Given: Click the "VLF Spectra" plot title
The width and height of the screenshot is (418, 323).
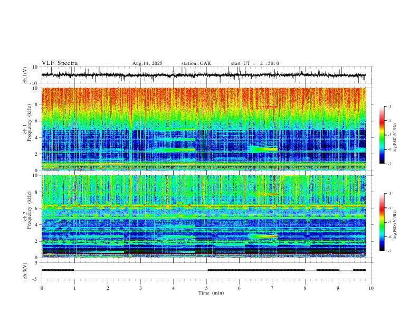Looking at the screenshot, I should click(x=60, y=63).
